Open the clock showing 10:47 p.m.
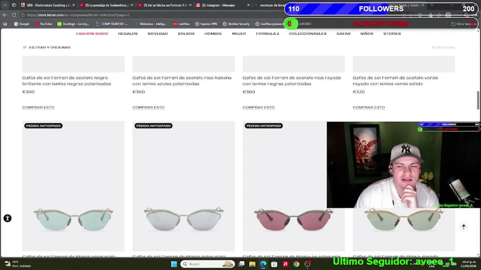Screen dimensions: 481x270 tap(469, 264)
